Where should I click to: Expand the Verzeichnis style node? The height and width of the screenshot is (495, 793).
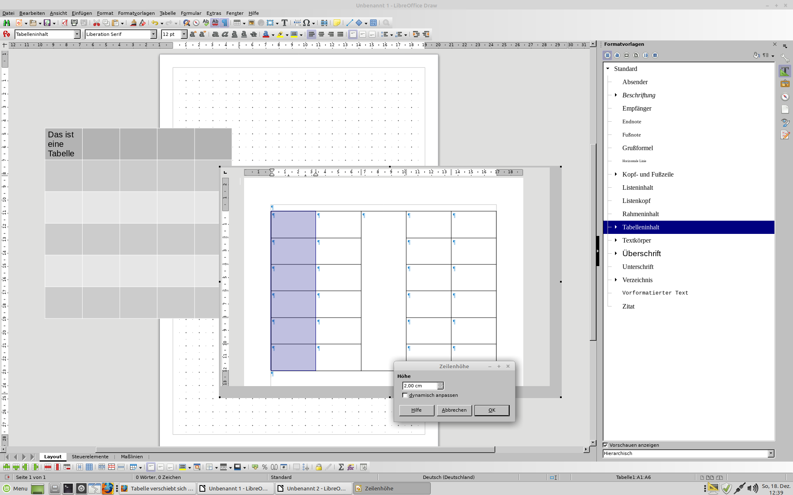(x=616, y=280)
